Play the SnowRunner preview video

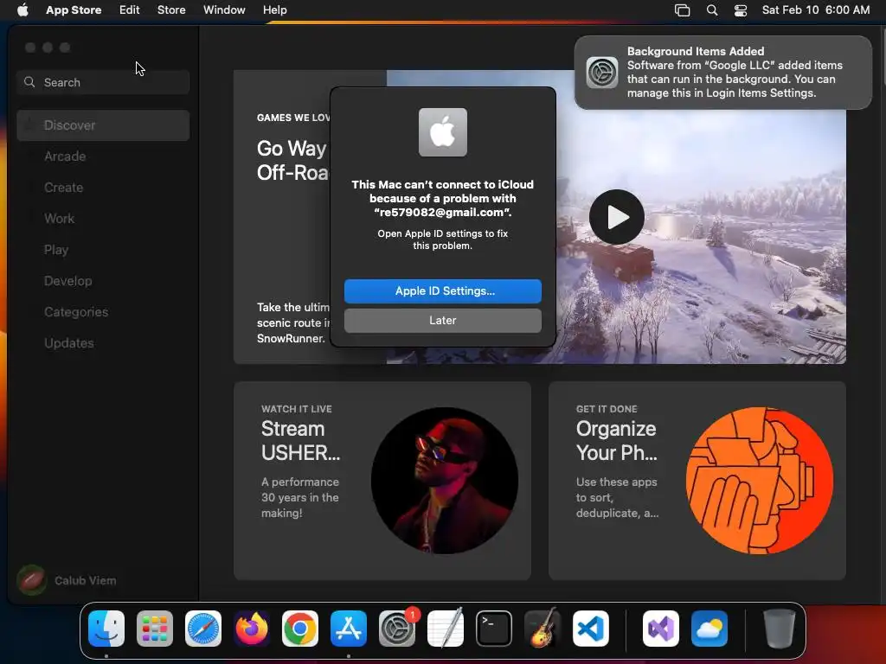616,217
